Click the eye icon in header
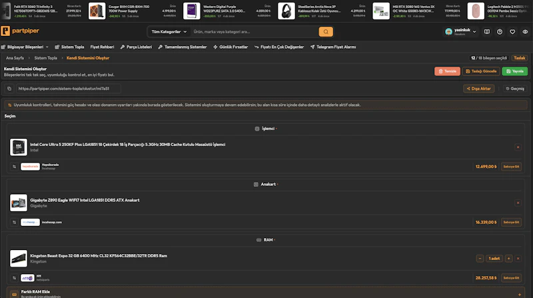The image size is (533, 298). pyautogui.click(x=525, y=31)
